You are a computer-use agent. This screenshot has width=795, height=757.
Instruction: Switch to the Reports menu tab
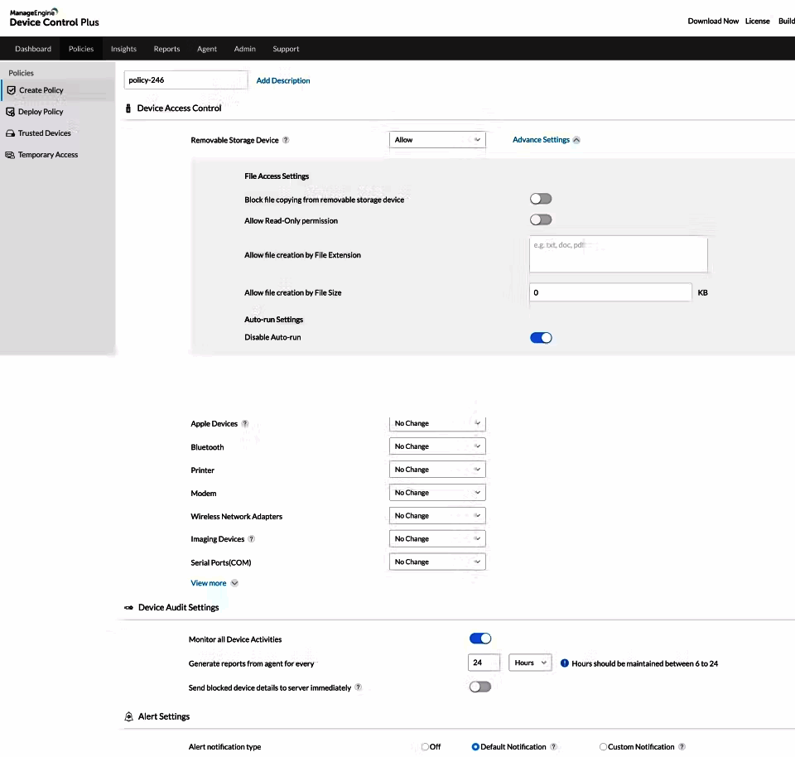[166, 49]
